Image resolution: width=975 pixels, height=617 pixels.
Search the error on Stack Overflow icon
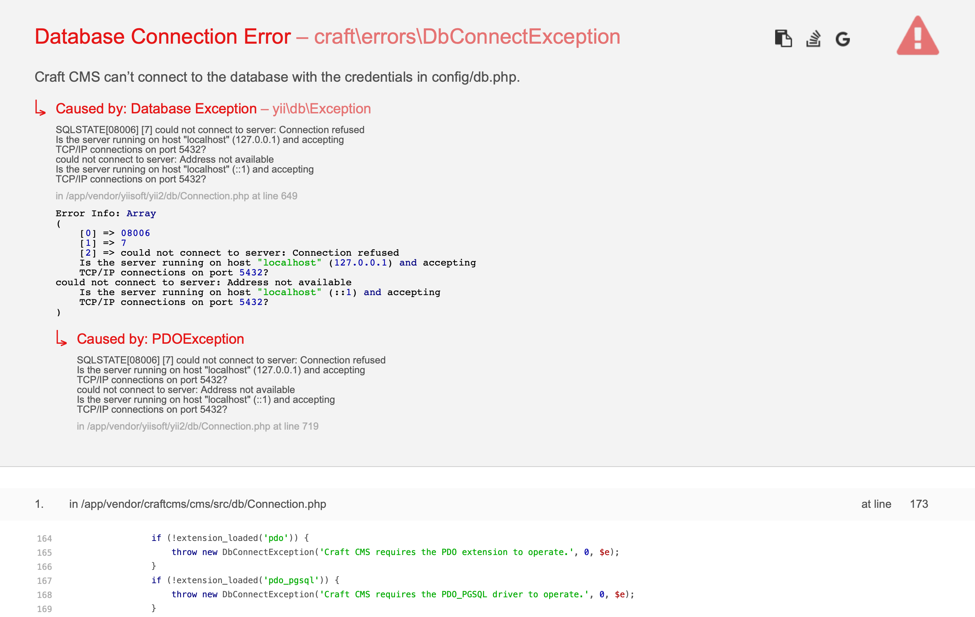click(x=813, y=39)
